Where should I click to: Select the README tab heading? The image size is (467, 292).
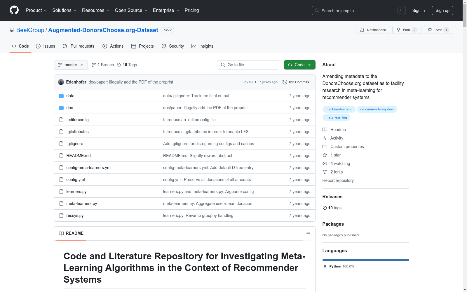[71, 233]
